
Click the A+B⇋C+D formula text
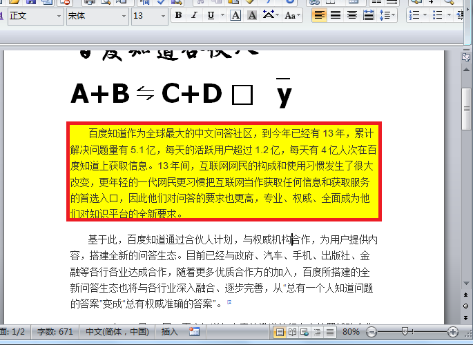146,93
